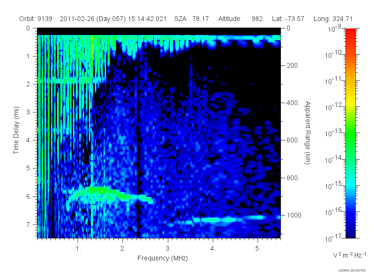Screen dimensions: 374x280
Task: Click the '10-17' color scale label
Action: click(x=334, y=238)
